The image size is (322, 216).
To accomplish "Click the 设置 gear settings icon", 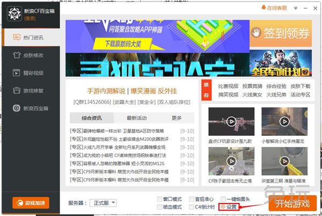I will [223, 207].
